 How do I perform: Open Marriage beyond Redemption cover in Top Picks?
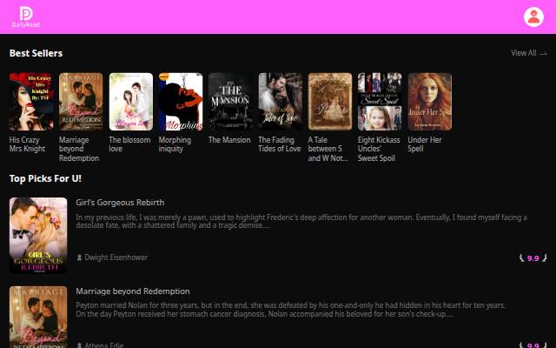coord(38,317)
